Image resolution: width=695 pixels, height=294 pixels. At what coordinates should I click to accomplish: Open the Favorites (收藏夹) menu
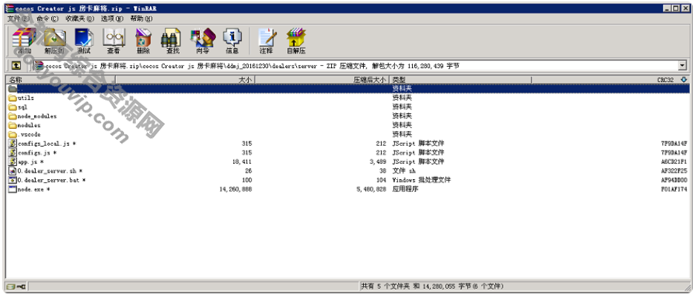tap(79, 19)
